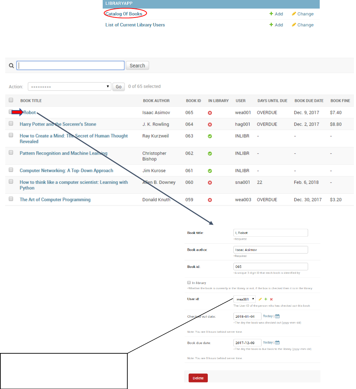Image resolution: width=356 pixels, height=389 pixels.
Task: Click red not-in-library icon for book 059
Action: pyautogui.click(x=210, y=200)
